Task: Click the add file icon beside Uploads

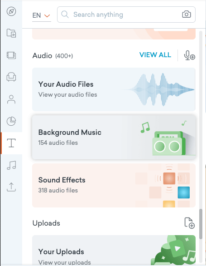Action: [189, 223]
